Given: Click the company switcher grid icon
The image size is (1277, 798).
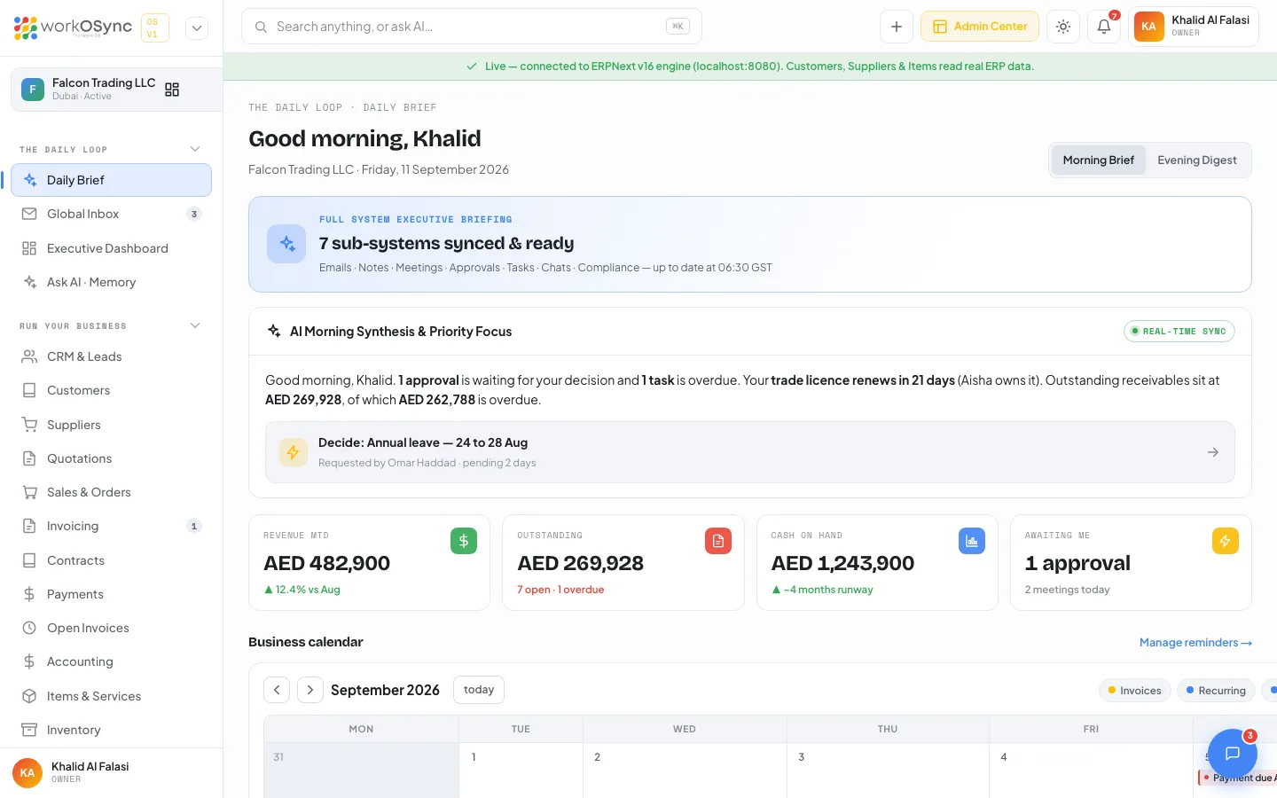Looking at the screenshot, I should pyautogui.click(x=172, y=90).
